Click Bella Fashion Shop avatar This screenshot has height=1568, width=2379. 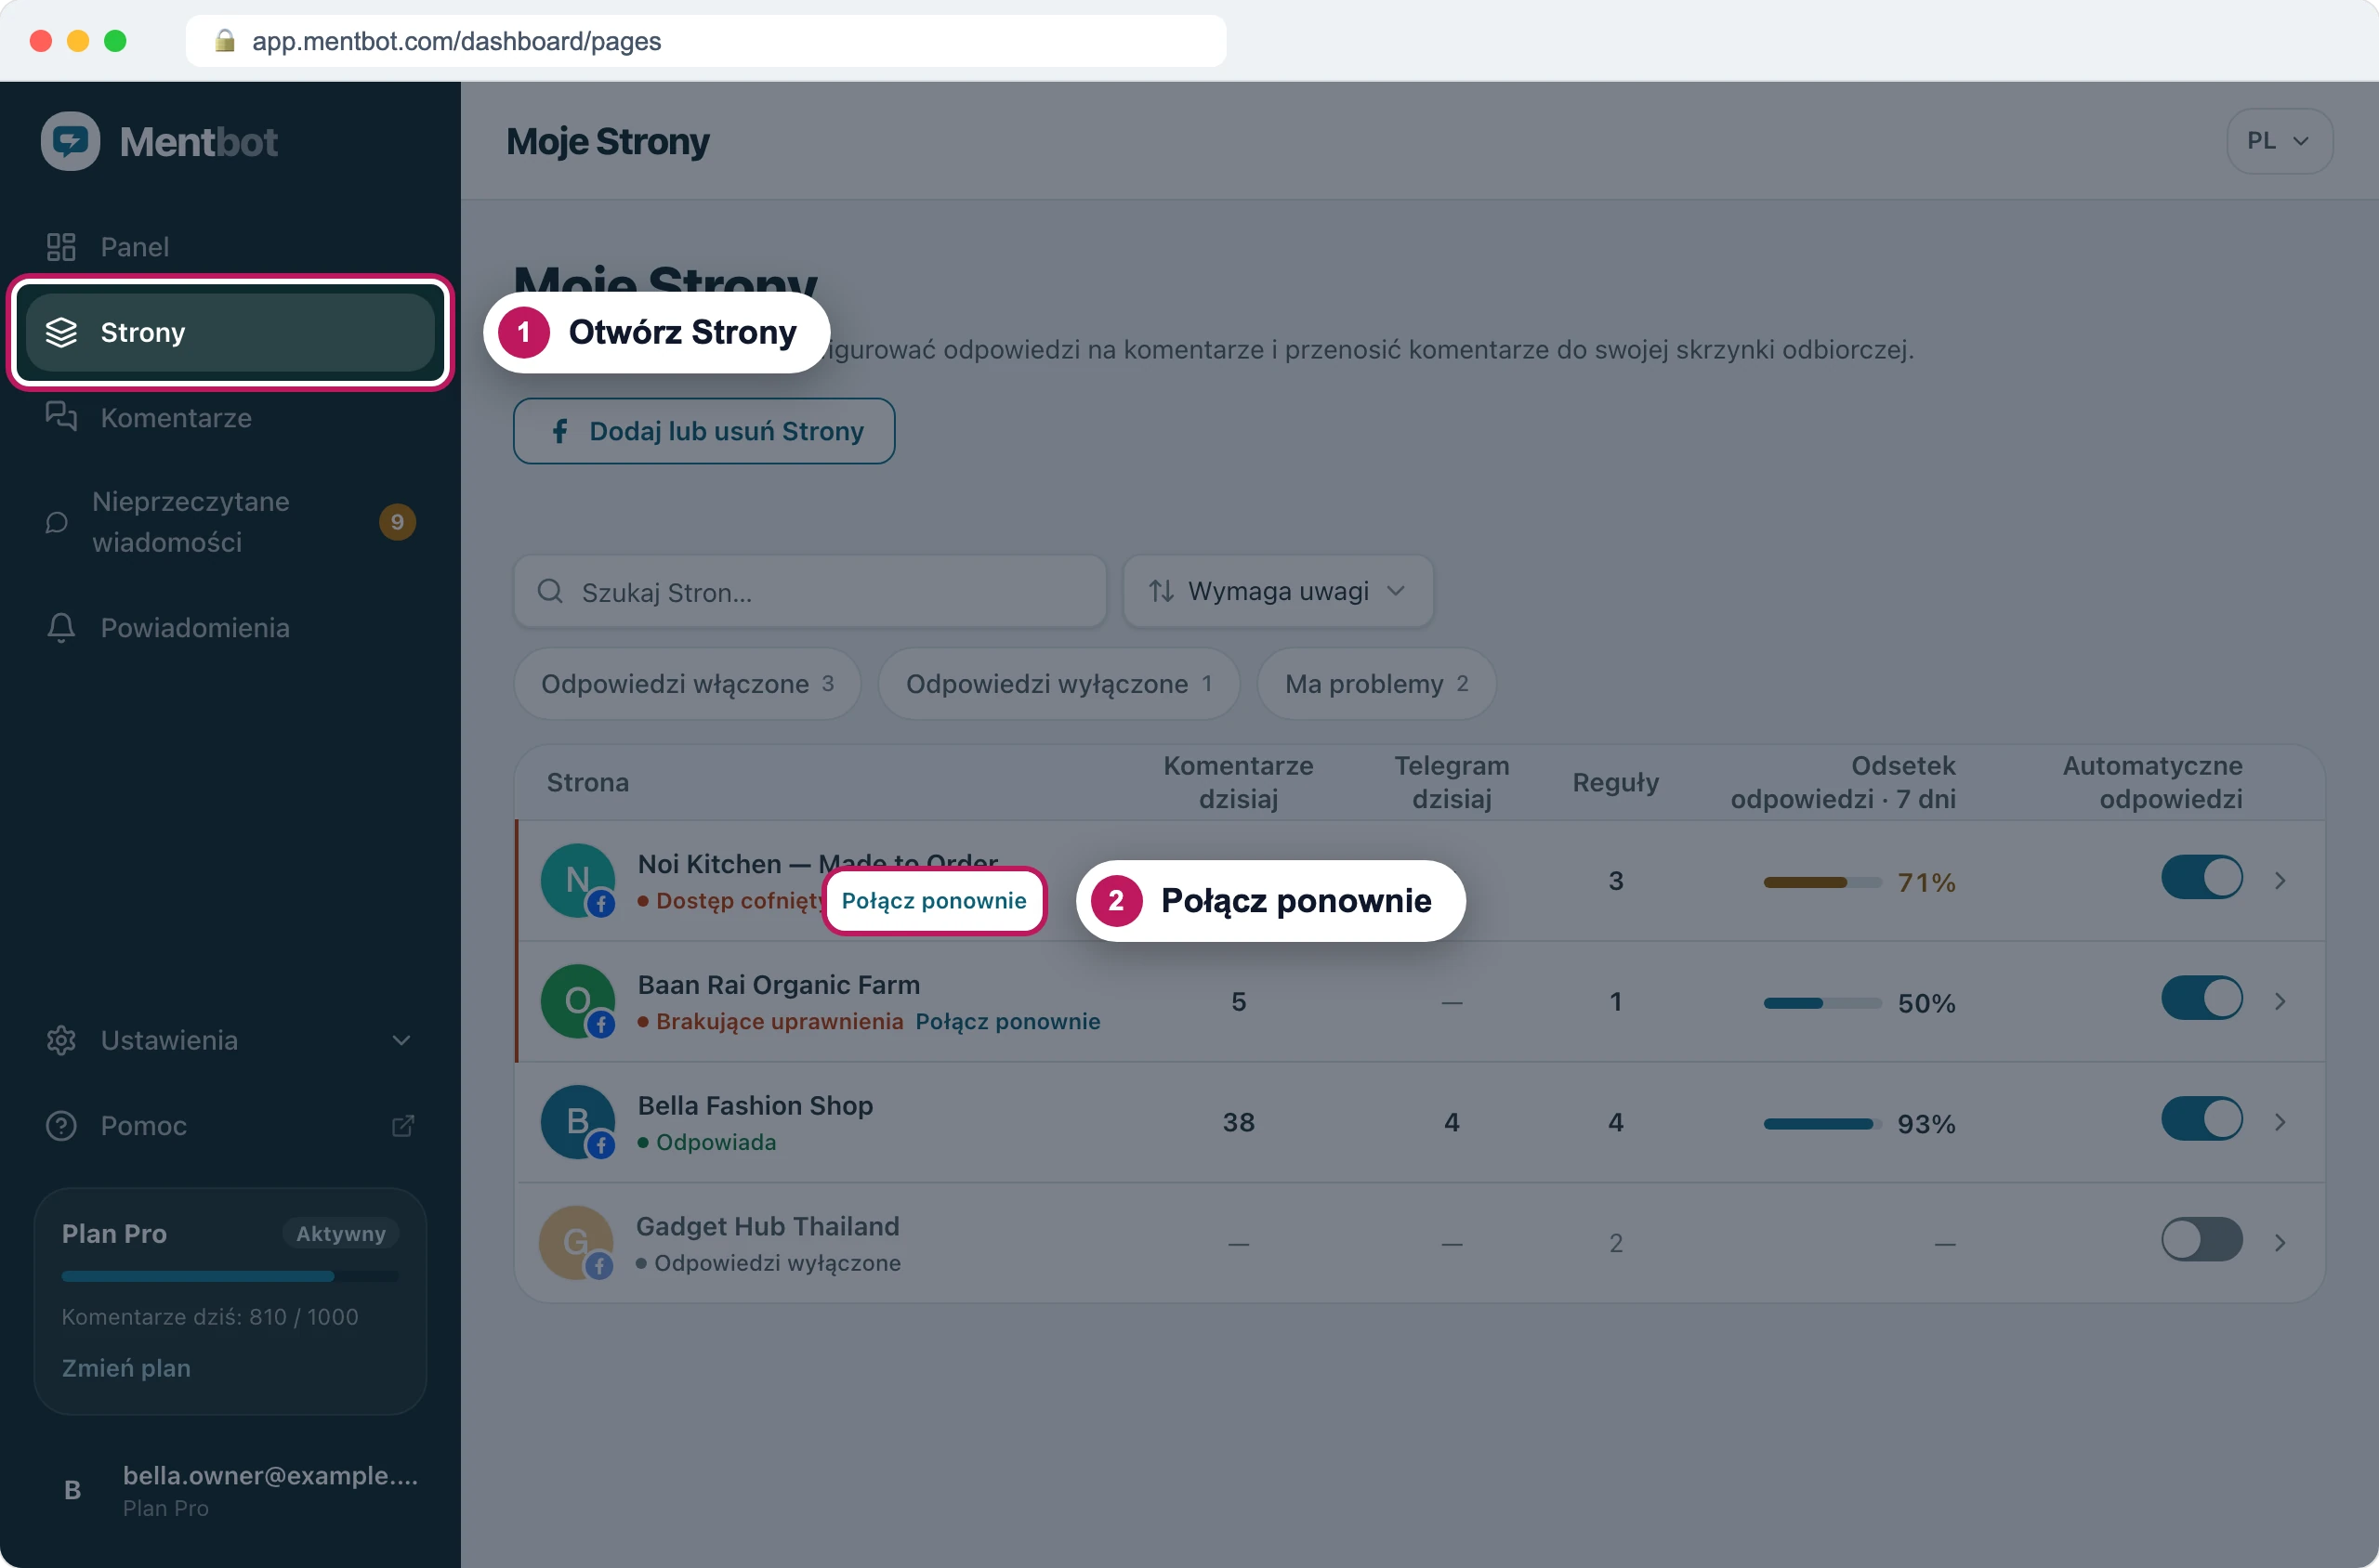pyautogui.click(x=577, y=1122)
